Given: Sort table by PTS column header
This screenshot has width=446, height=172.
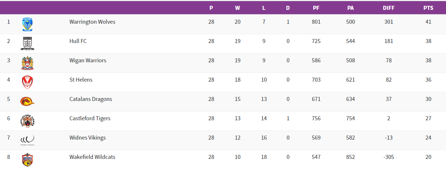Looking at the screenshot, I should click(428, 8).
